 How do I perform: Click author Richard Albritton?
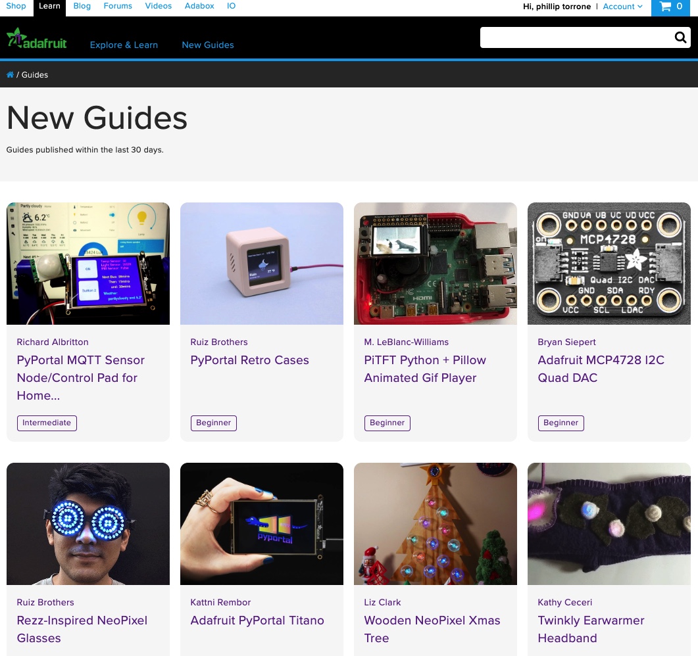coord(53,342)
